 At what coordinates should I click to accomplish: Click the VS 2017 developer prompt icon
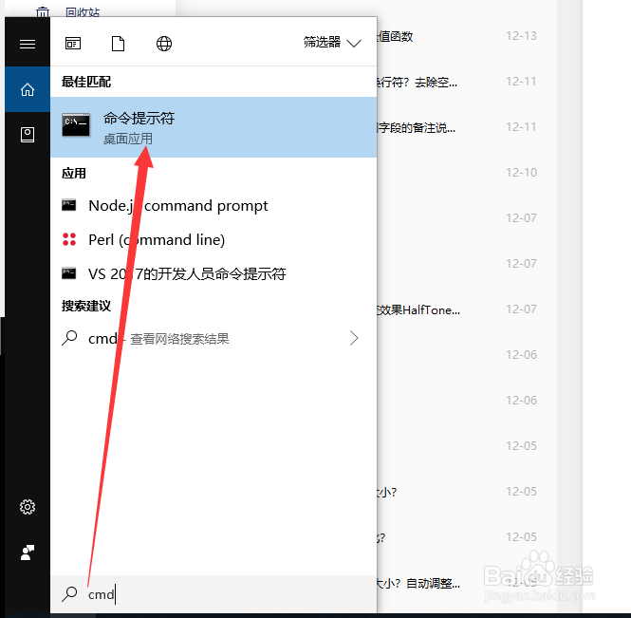69,273
